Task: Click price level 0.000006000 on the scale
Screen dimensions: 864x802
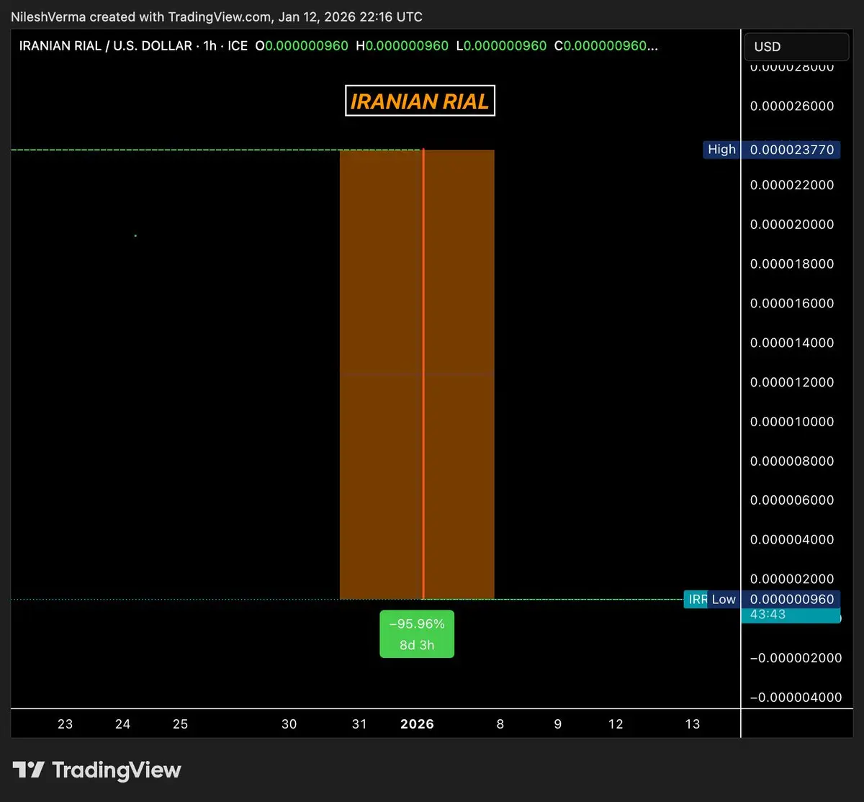Action: click(x=792, y=500)
